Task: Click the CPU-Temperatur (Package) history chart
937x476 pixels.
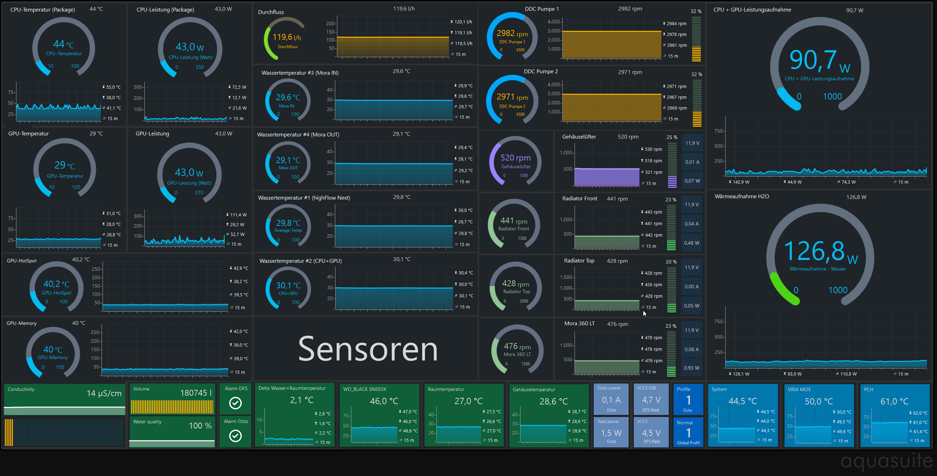Action: [58, 102]
